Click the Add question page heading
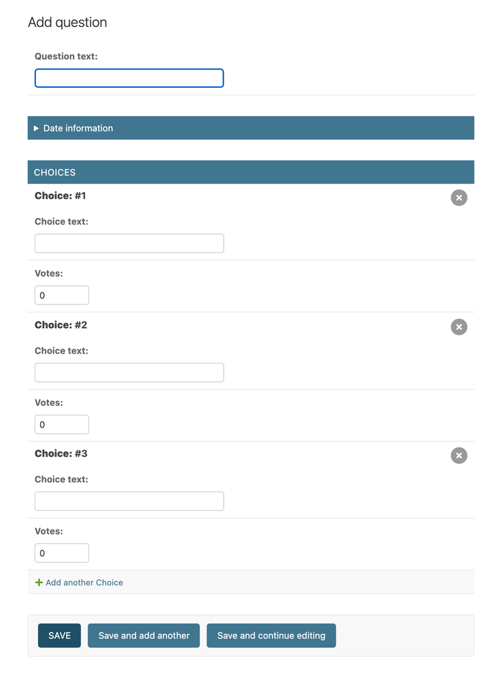502x685 pixels. [67, 22]
